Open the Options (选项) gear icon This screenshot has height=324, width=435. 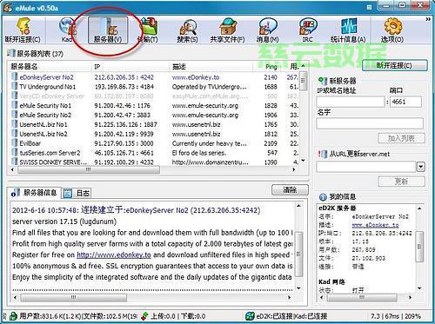pos(392,30)
